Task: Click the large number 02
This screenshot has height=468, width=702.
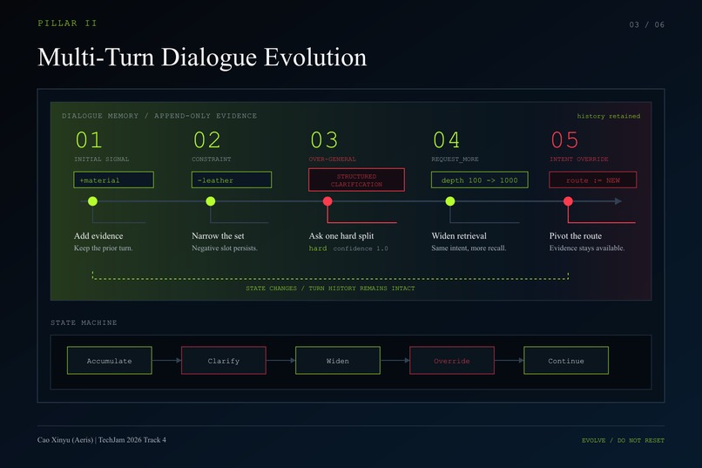Action: click(206, 139)
